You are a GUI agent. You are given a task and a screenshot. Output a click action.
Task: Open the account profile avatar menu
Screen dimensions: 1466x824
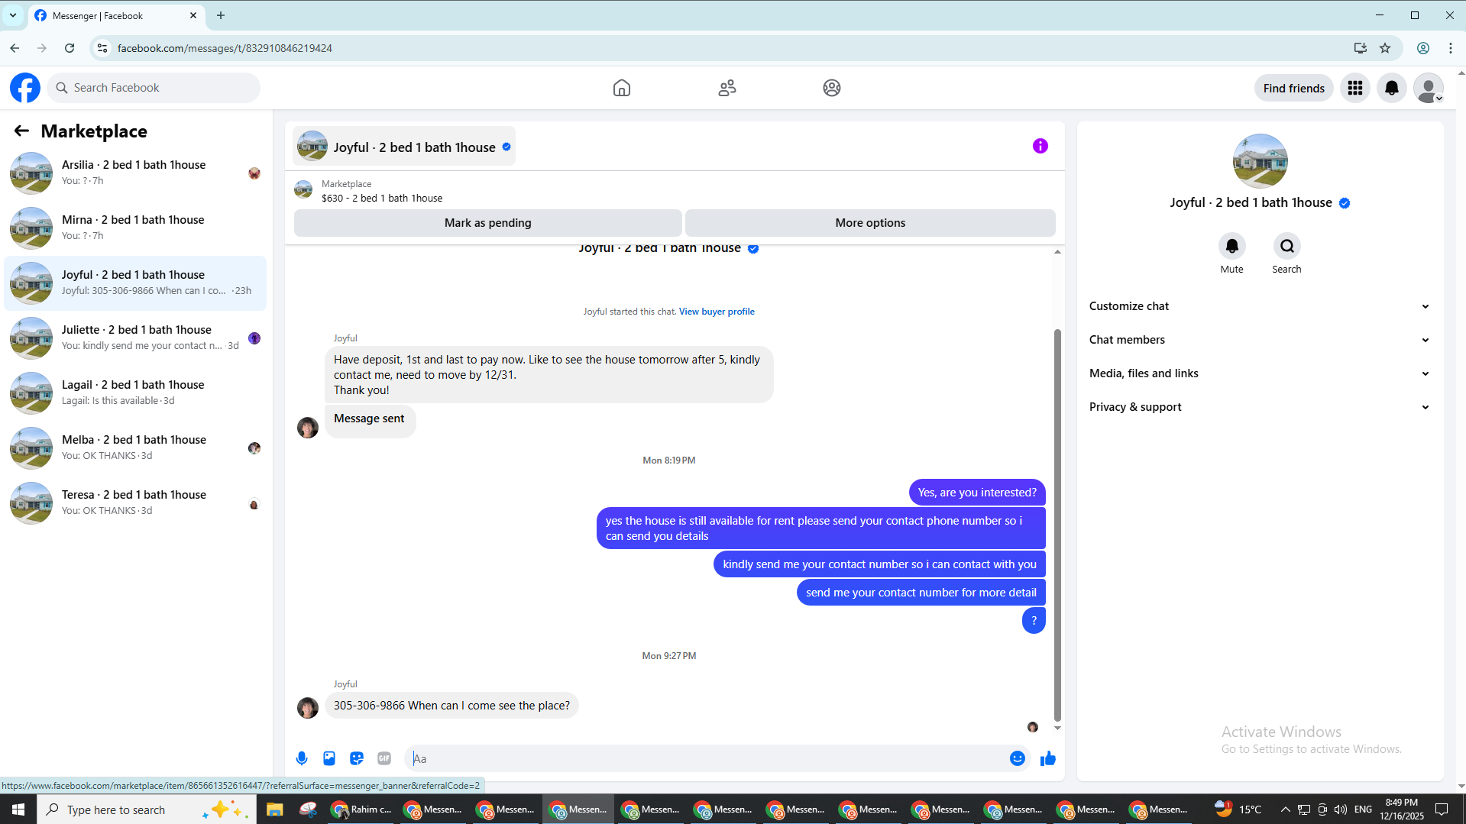pyautogui.click(x=1429, y=88)
